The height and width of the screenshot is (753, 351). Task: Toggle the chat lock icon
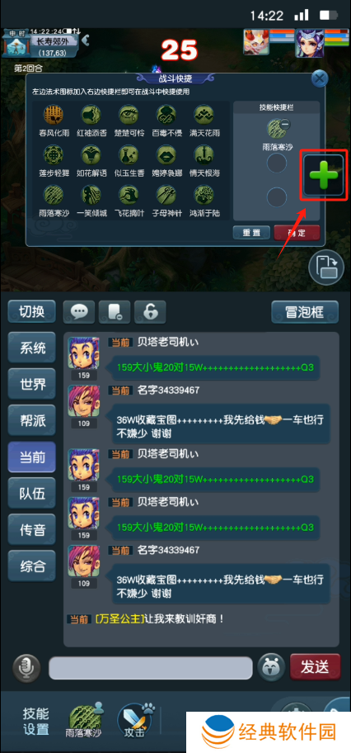click(150, 311)
